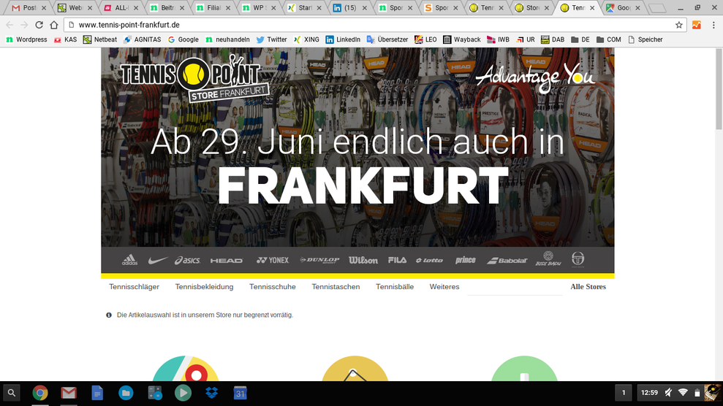This screenshot has height=406, width=723.
Task: Click the Sergio Tacchini brand logo
Action: [578, 259]
